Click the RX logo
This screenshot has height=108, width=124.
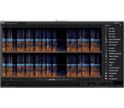point(3,23)
